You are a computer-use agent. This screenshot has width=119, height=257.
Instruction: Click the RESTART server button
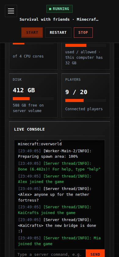58,33
